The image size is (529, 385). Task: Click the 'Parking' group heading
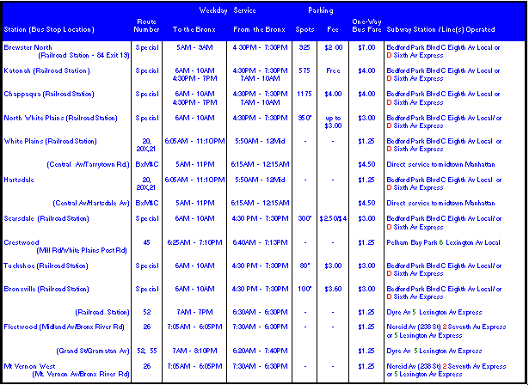(321, 10)
